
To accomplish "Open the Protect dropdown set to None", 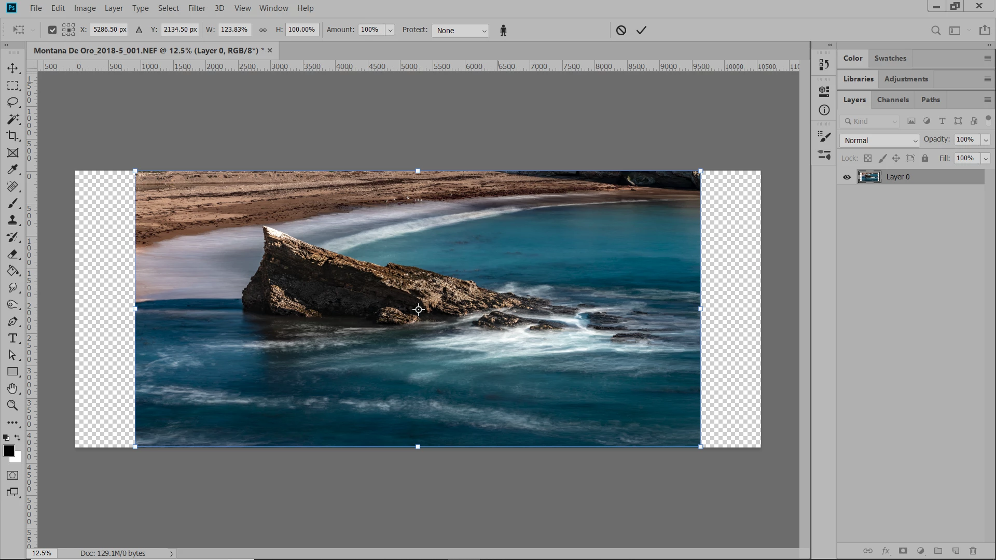I will [x=460, y=31].
